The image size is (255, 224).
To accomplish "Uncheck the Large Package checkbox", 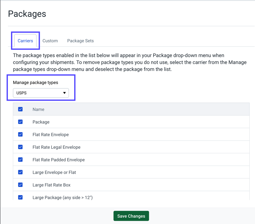I will point(20,197).
